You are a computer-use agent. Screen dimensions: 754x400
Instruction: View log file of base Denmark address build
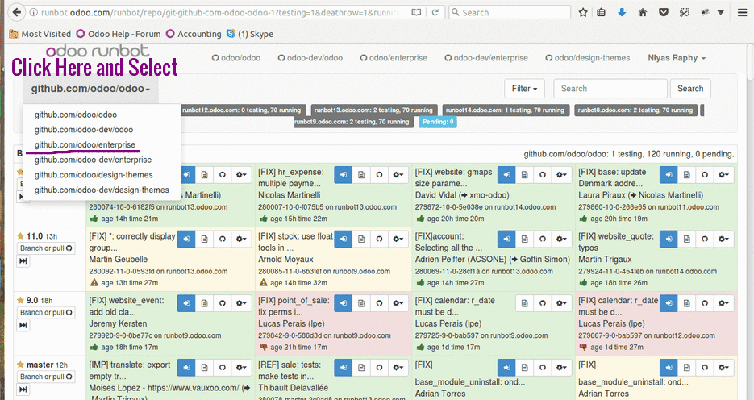(687, 175)
